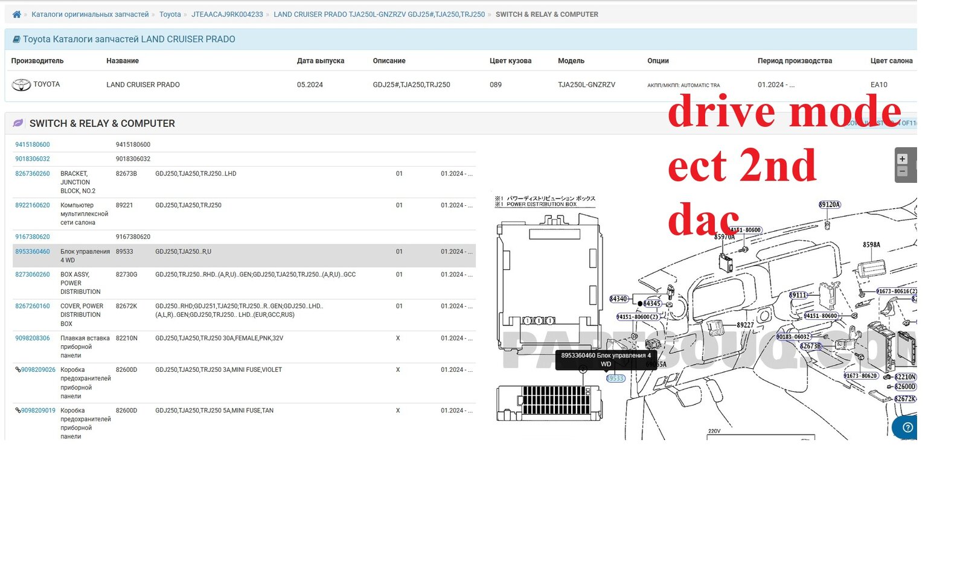Select callout 85970A in diagram
Screen dimensions: 966x571
724,237
